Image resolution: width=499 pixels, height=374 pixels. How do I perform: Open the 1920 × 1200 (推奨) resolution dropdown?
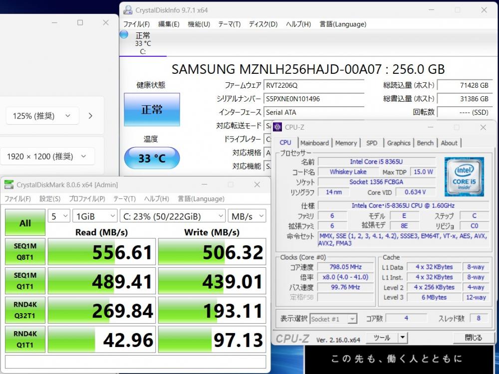47,156
